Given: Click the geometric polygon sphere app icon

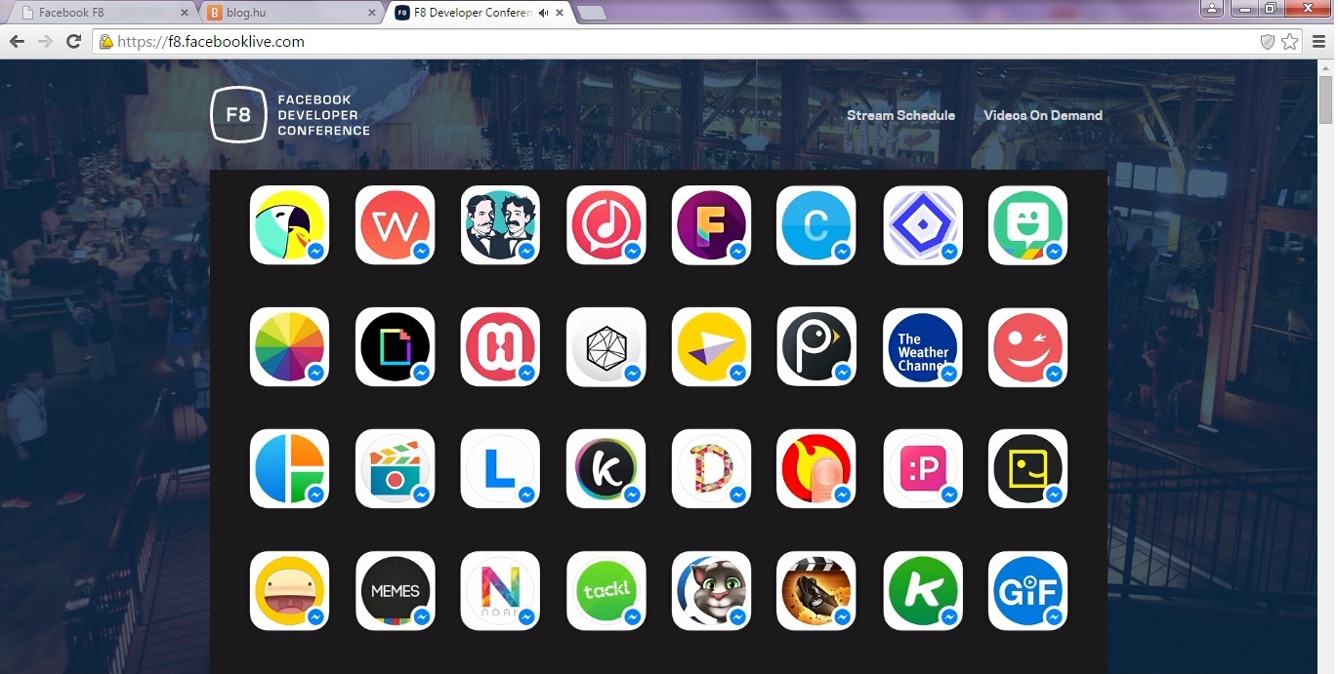Looking at the screenshot, I should point(606,347).
